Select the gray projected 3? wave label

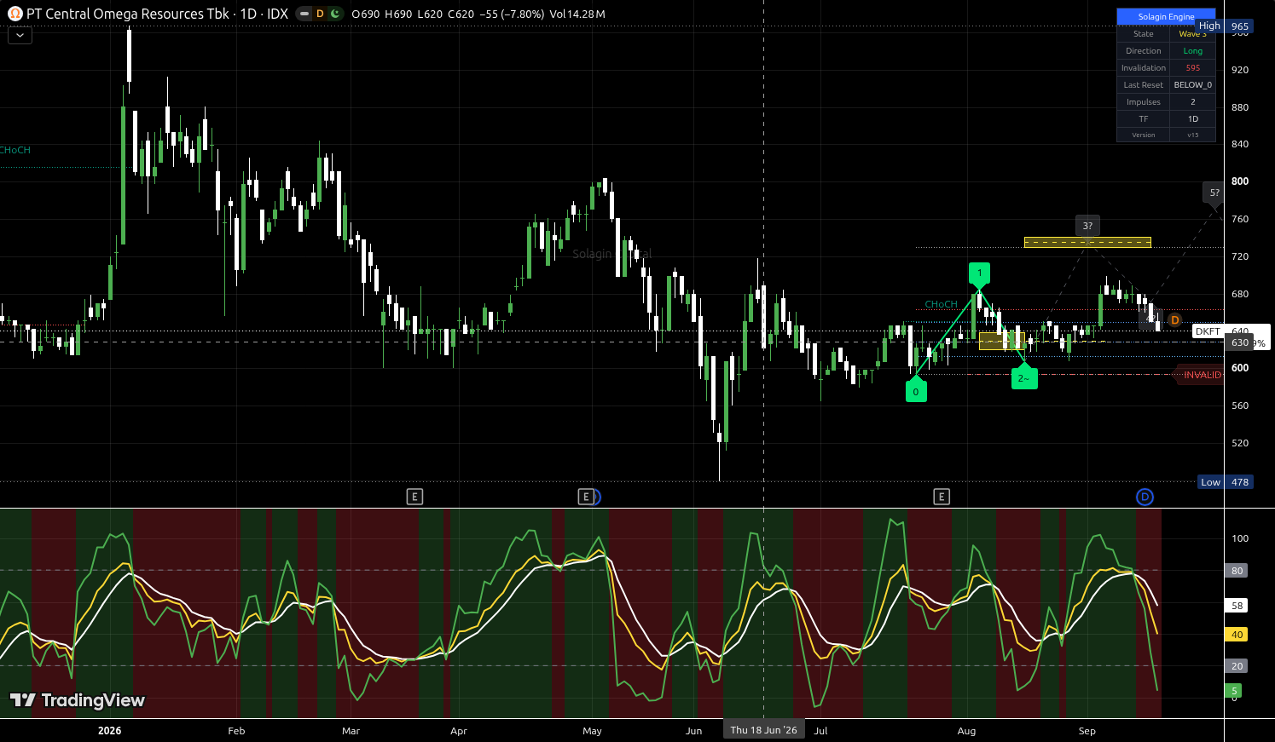1087,227
